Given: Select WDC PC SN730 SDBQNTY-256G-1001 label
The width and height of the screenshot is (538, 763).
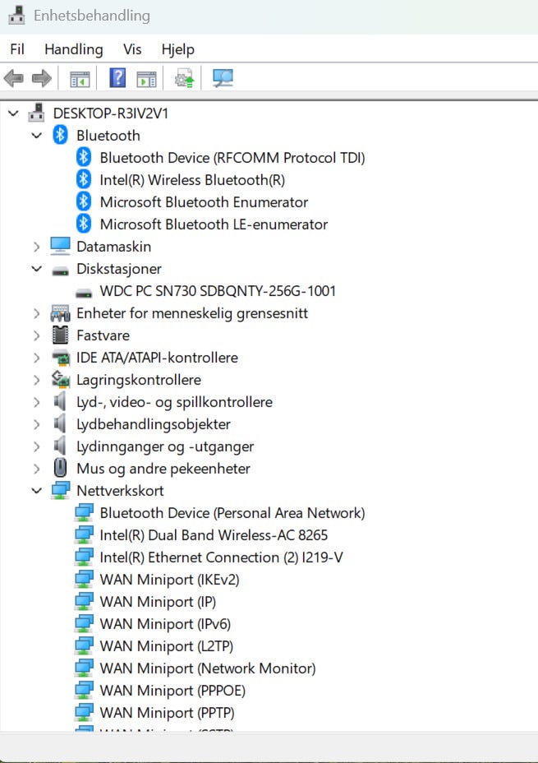Looking at the screenshot, I should pos(218,291).
